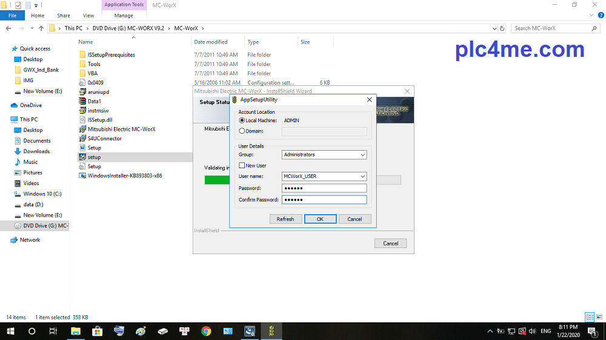Go up one folder level arrow
The image size is (606, 340).
click(41, 28)
